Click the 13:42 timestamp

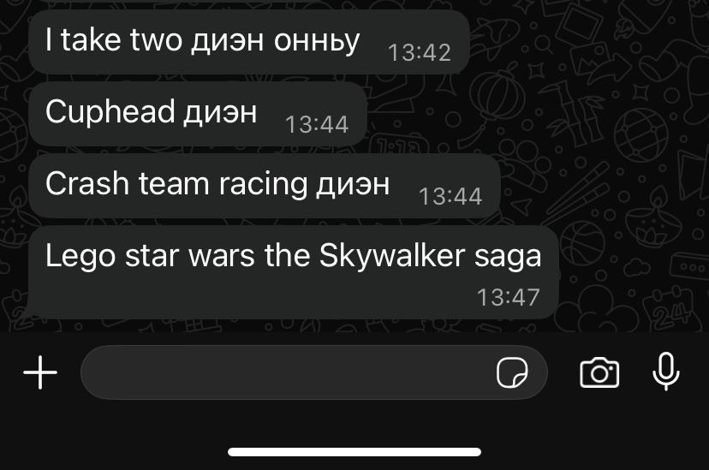point(420,52)
